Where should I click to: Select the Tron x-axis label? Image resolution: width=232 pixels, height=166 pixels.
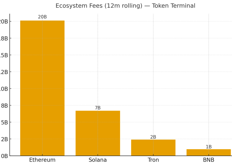point(153,160)
